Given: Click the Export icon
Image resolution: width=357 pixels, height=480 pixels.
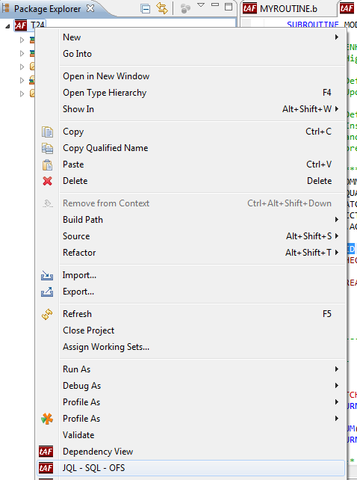Looking at the screenshot, I should pyautogui.click(x=47, y=292).
